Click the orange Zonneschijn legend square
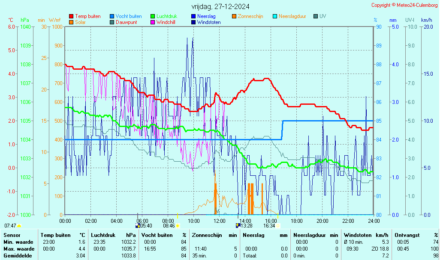 (x=234, y=16)
